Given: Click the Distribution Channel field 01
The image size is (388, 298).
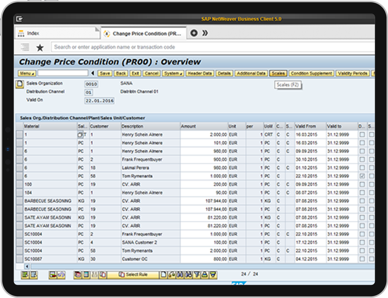Looking at the screenshot, I should [89, 93].
